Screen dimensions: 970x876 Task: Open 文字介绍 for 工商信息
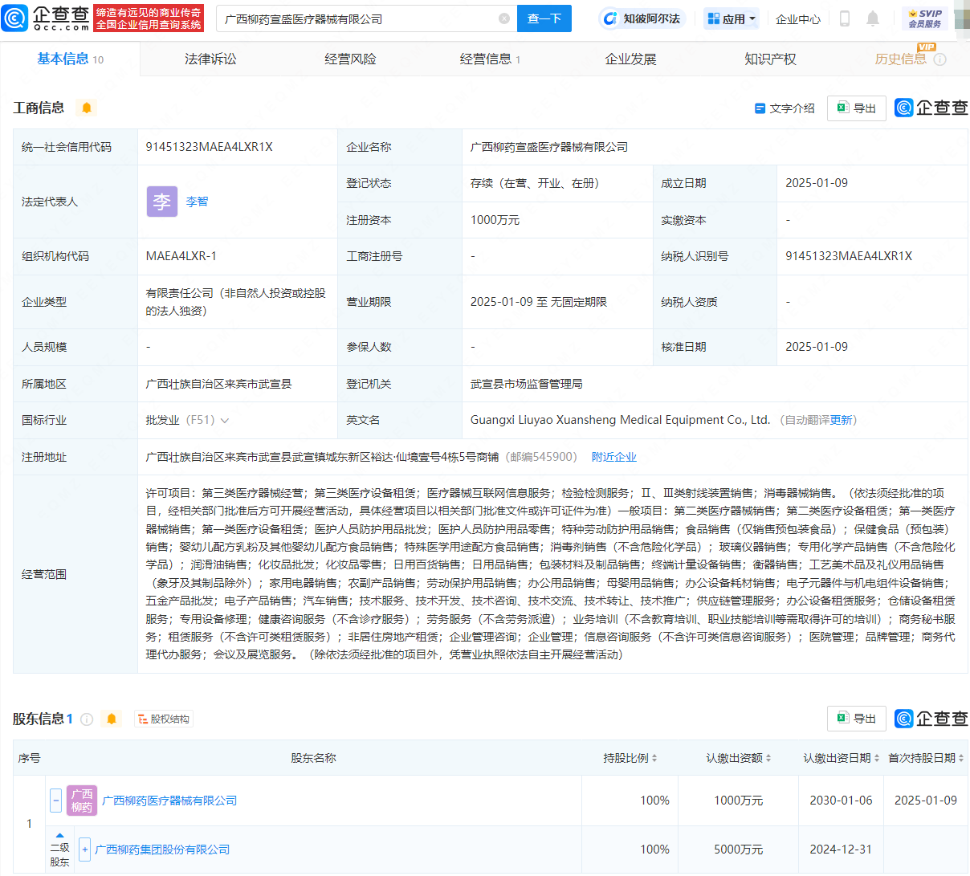coord(785,108)
